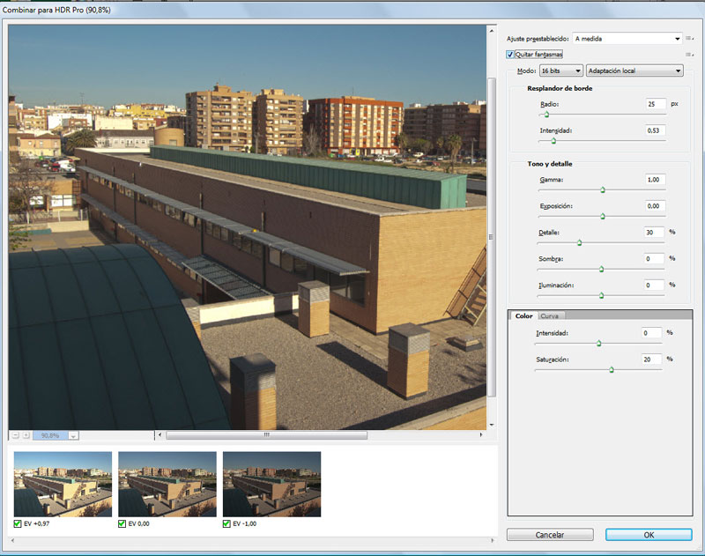705x556 pixels.
Task: Disable the EV +0,97 source image
Action: click(x=19, y=523)
